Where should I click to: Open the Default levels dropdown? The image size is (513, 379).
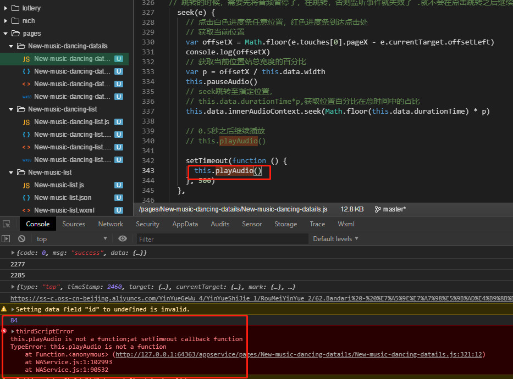335,239
